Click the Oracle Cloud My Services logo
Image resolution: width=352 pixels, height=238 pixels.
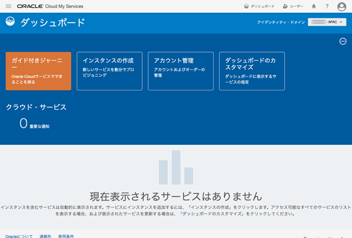coord(50,6)
